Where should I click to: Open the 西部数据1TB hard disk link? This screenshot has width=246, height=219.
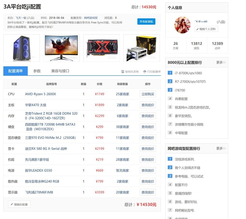pyautogui.click(x=50, y=127)
